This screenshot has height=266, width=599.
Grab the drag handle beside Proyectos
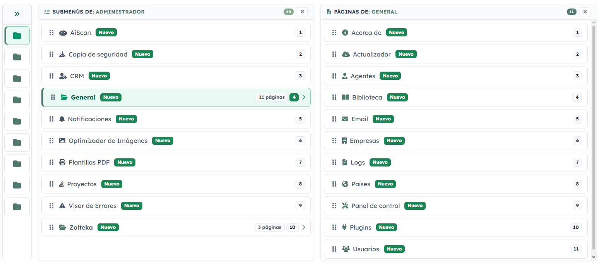coord(51,184)
